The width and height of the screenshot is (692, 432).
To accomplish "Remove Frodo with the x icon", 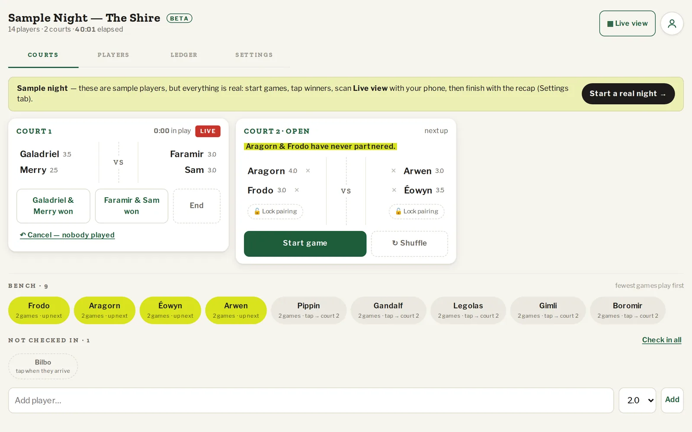I will [297, 190].
